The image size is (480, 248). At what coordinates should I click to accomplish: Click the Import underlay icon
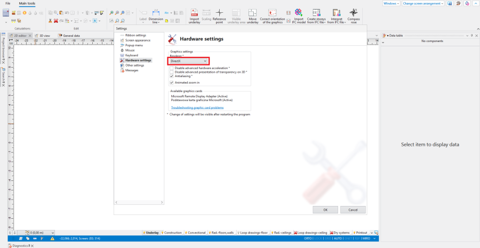point(194,13)
